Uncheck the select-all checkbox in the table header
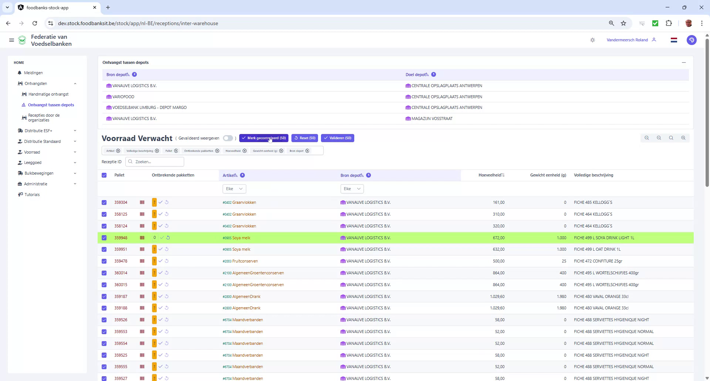Image resolution: width=710 pixels, height=381 pixels. 104,175
